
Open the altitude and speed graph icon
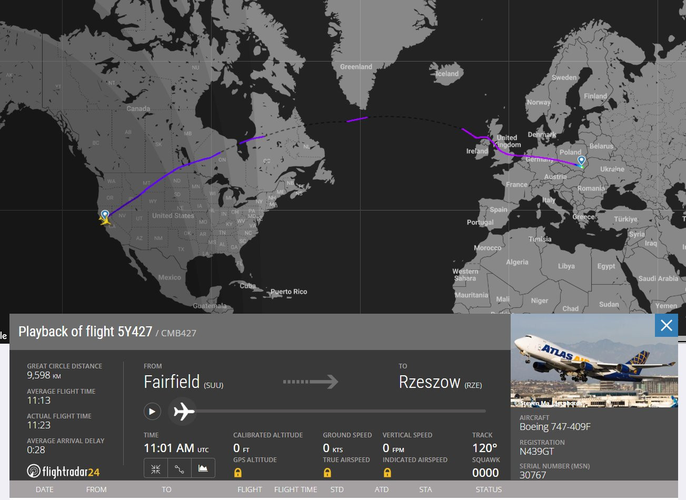[x=203, y=468]
